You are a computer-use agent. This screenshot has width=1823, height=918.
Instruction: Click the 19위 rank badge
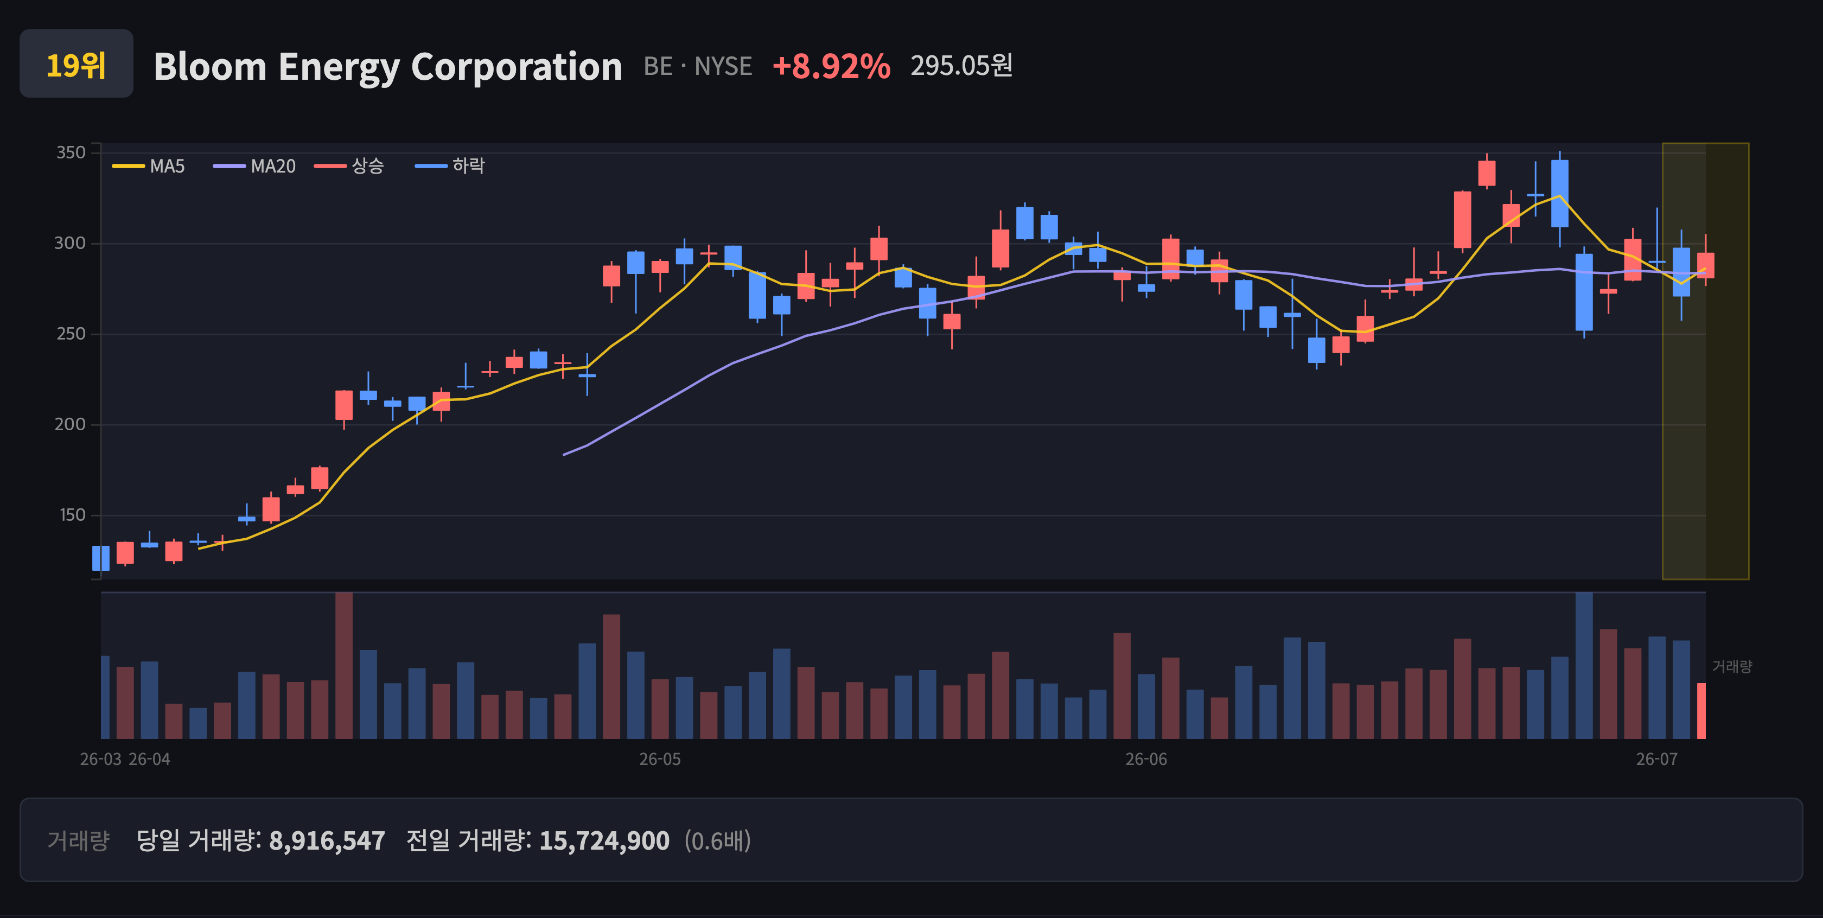click(x=77, y=63)
